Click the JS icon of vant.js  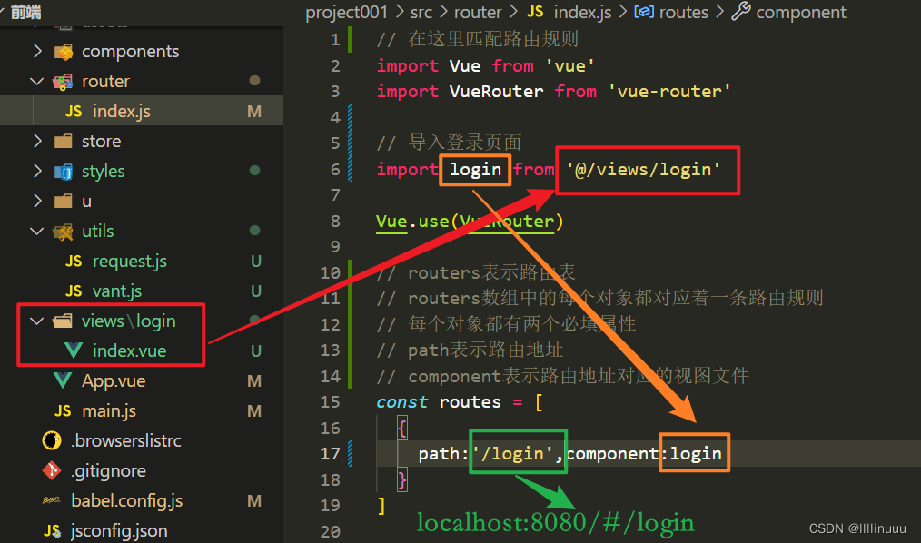point(74,291)
